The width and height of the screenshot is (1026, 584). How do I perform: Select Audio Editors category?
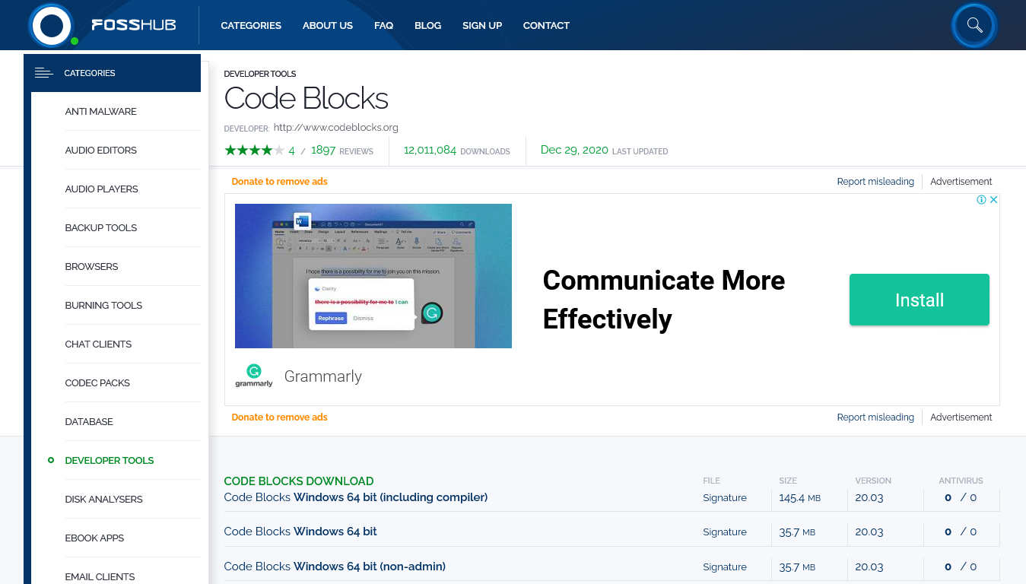[101, 150]
